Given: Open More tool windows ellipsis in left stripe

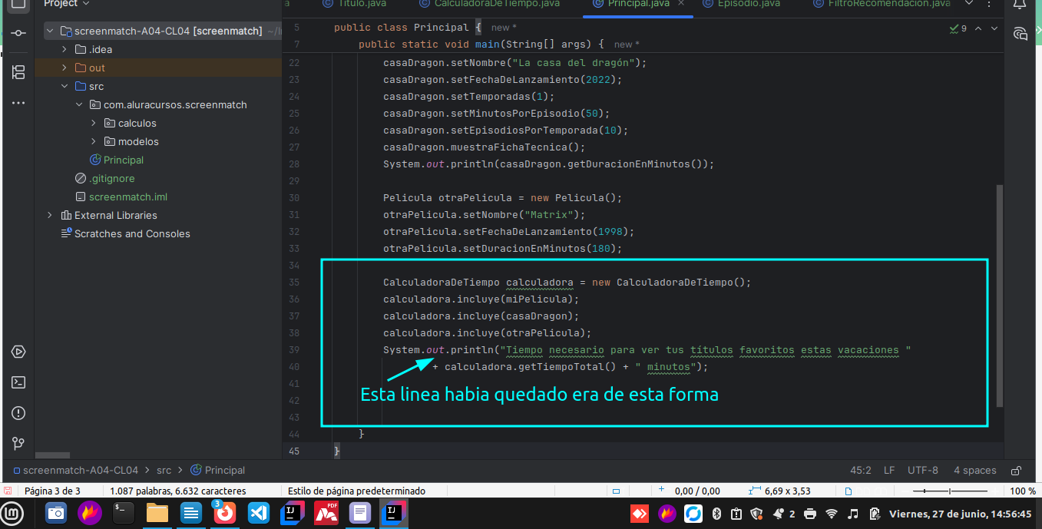Looking at the screenshot, I should click(18, 102).
